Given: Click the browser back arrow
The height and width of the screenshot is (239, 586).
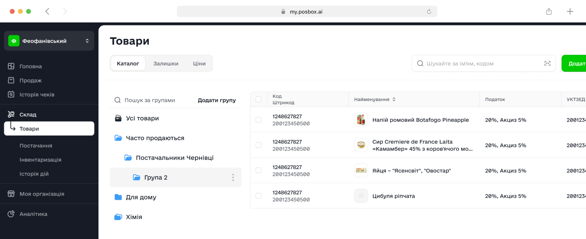Looking at the screenshot, I should (47, 12).
